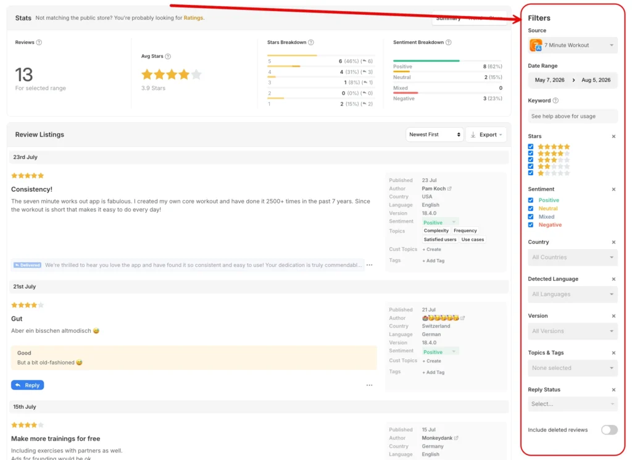Screen dimensions: 632x460
Task: Toggle the 2-star filter checkbox
Action: pos(530,166)
